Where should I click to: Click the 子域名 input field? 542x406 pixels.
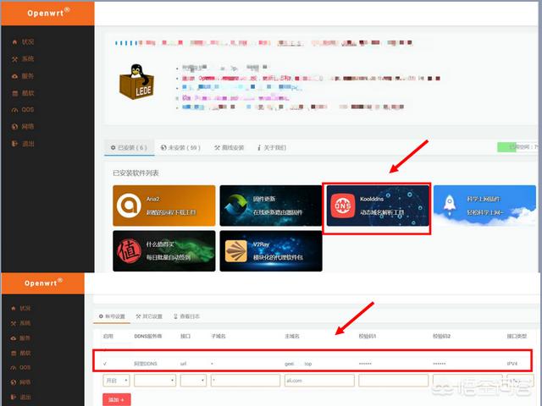[x=246, y=381]
